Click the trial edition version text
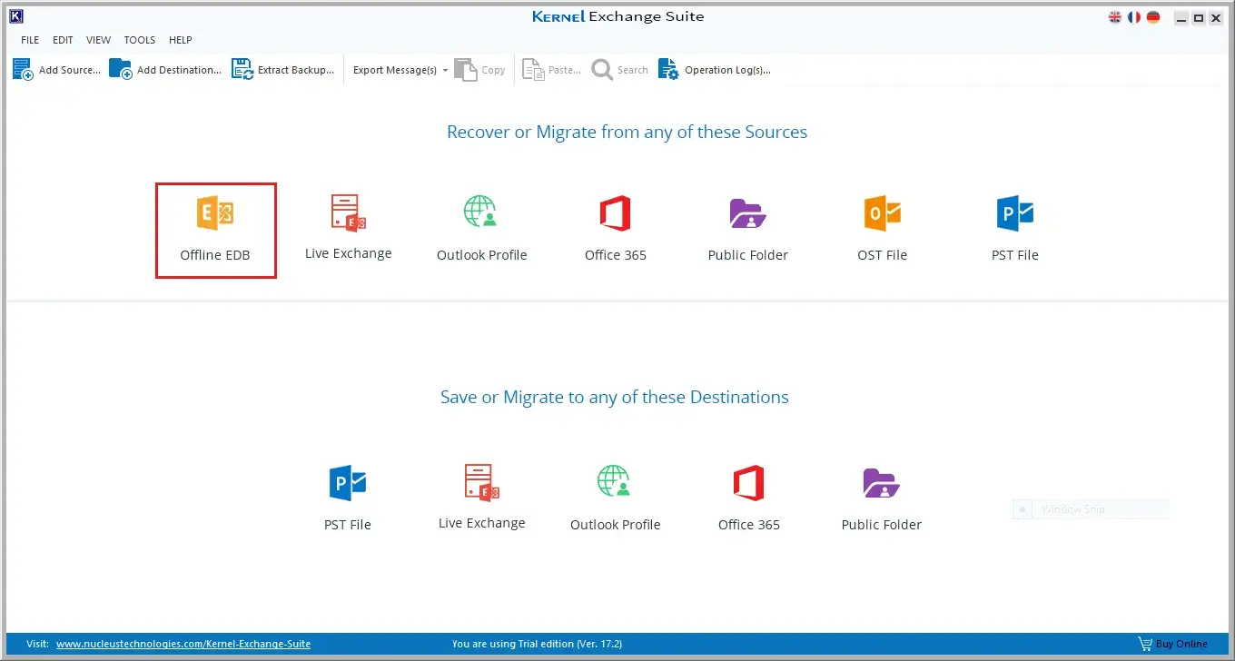 click(537, 644)
